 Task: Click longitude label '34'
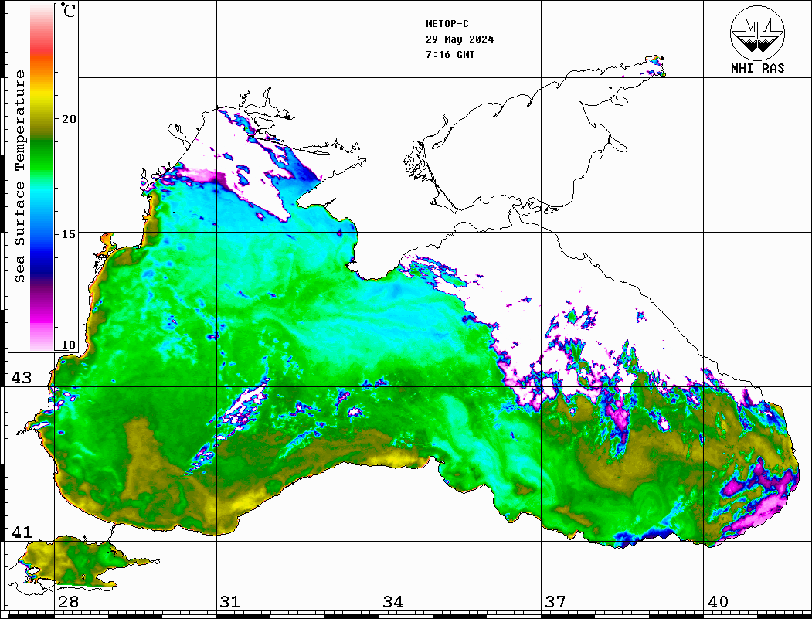click(392, 602)
